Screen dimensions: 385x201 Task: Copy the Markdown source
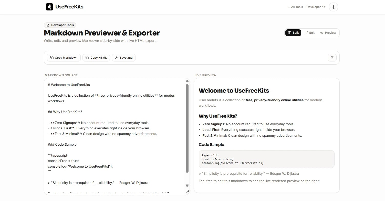coord(64,58)
